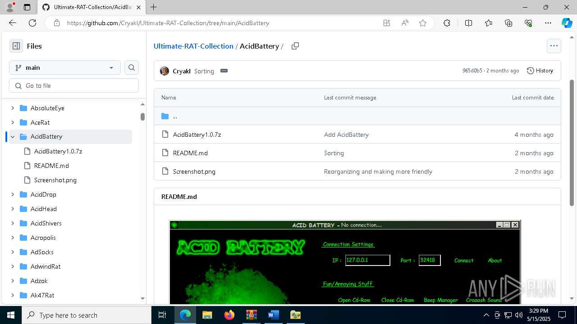Expand the AcidHead folder chevron

[x=13, y=209]
